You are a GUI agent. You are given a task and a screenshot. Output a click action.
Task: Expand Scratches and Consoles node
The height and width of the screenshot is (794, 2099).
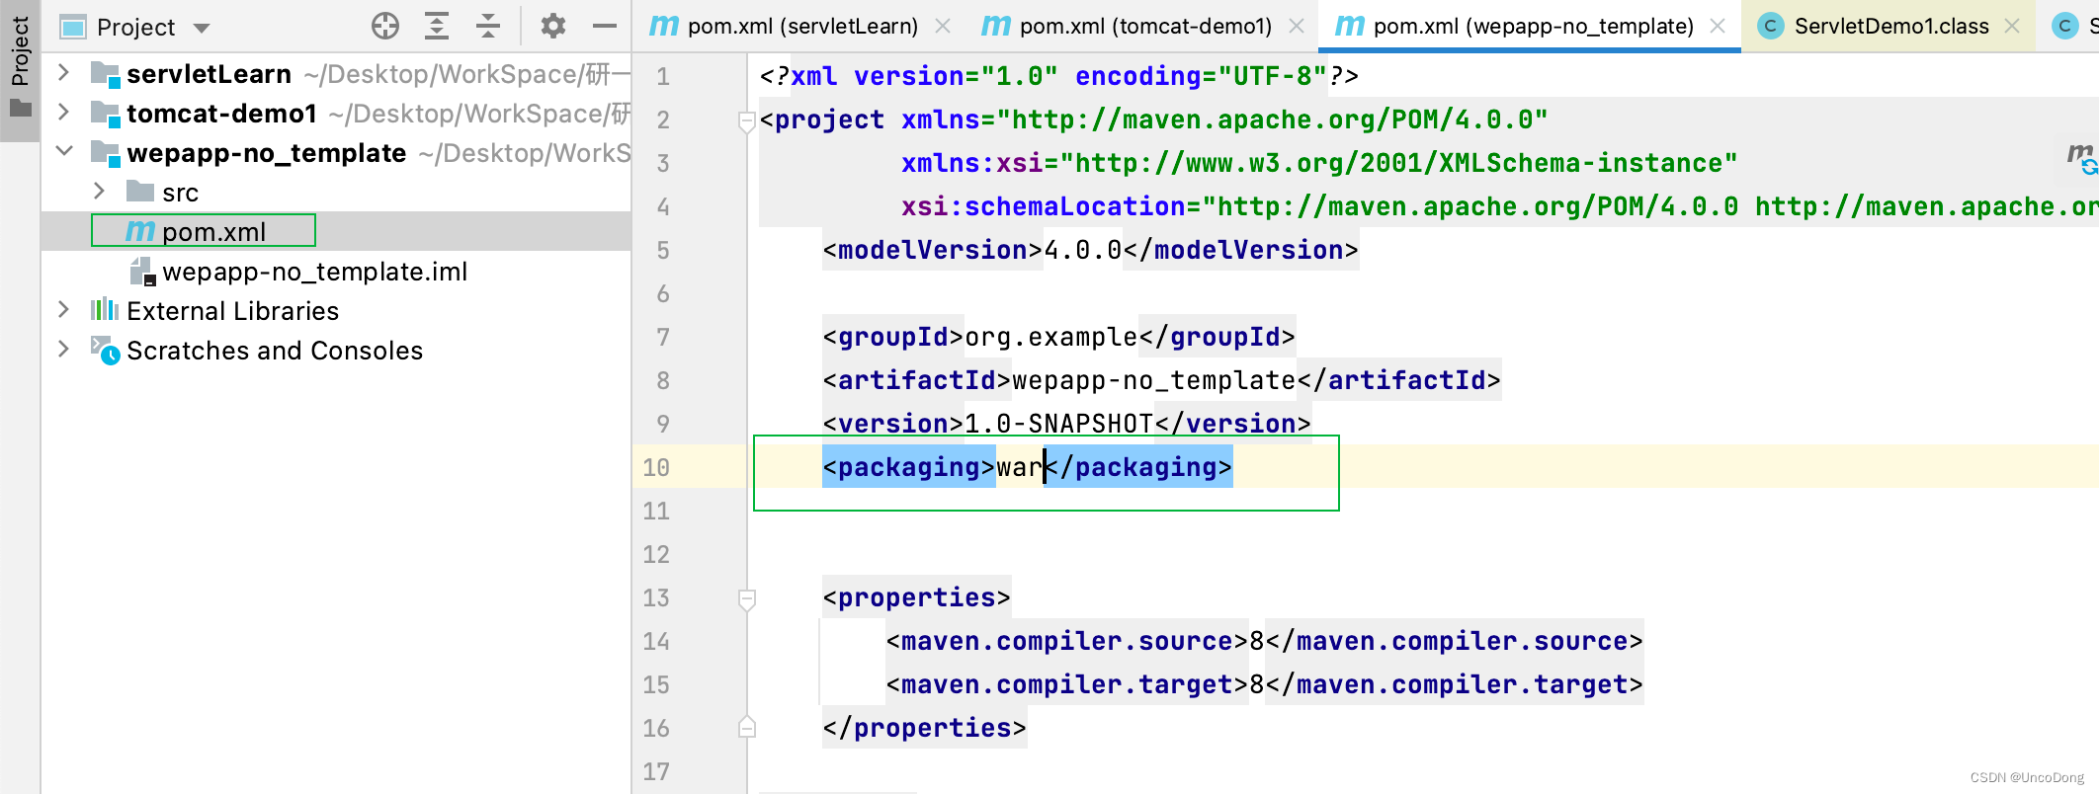point(63,350)
